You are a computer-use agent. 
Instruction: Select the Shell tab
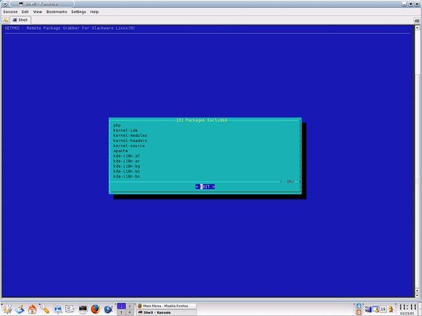(x=20, y=20)
